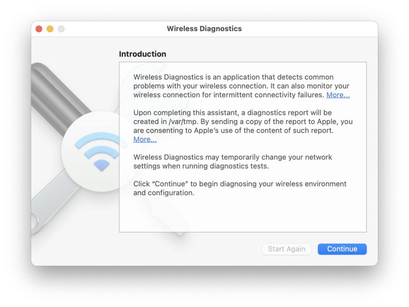Open the first "More..." link about connectivity failures

point(338,95)
